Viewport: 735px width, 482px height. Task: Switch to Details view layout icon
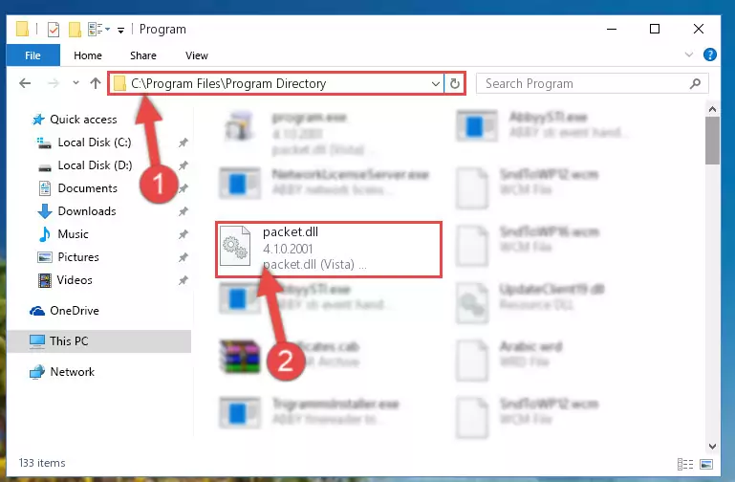click(x=685, y=464)
